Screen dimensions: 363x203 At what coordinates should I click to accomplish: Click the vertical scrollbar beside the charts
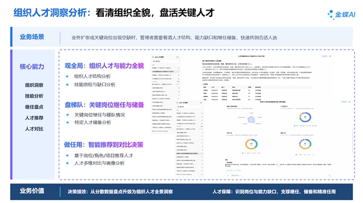(352, 141)
